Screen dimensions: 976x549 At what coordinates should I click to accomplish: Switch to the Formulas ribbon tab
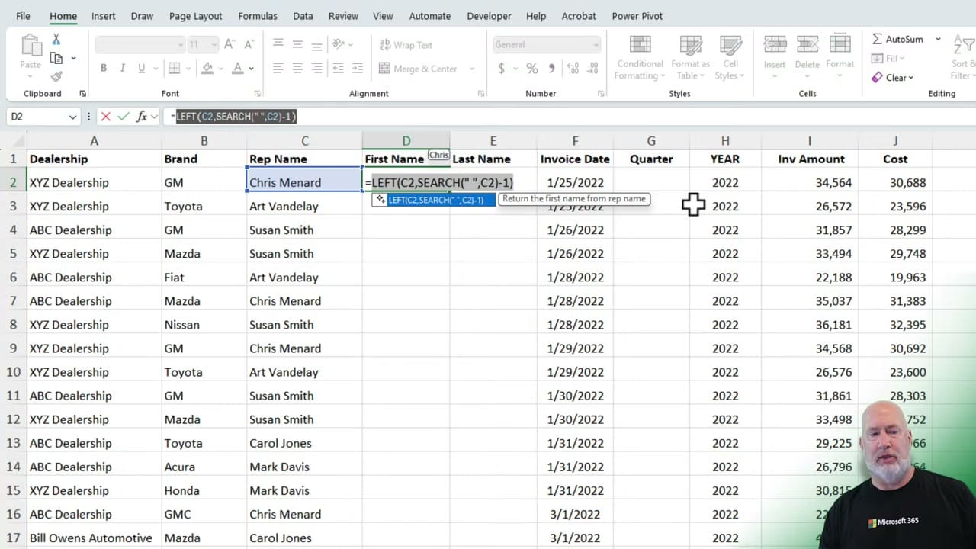point(257,15)
